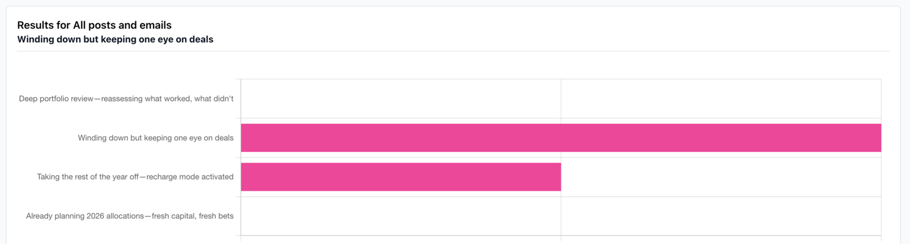Click the "Taking the rest of the year off" label

tap(135, 177)
